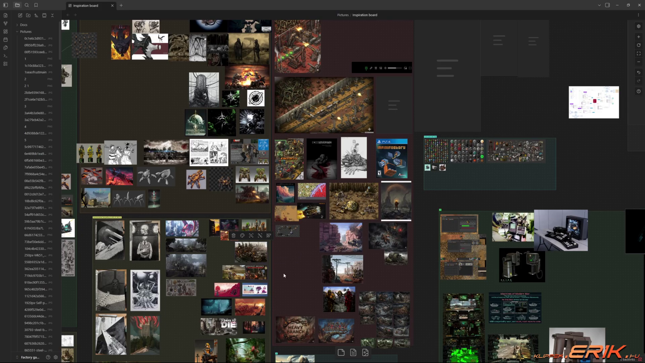This screenshot has height=363, width=645.
Task: Zoom to fit the canvas
Action: (x=639, y=53)
